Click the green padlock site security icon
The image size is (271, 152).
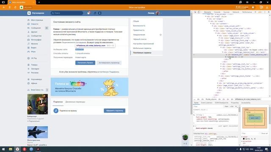coord(22,8)
